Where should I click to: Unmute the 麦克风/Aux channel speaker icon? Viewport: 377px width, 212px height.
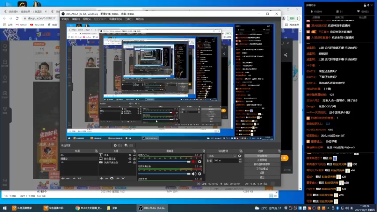coord(194,162)
